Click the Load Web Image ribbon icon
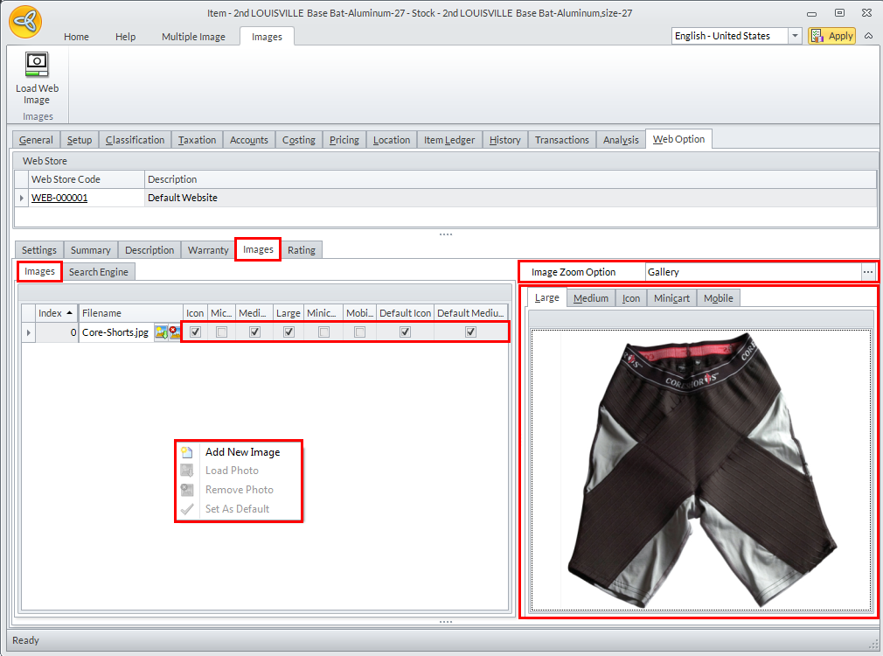 pos(37,66)
